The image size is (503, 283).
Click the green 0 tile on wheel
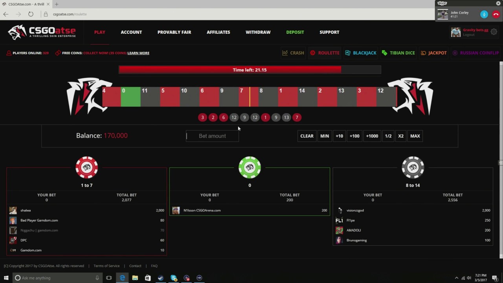click(x=130, y=97)
